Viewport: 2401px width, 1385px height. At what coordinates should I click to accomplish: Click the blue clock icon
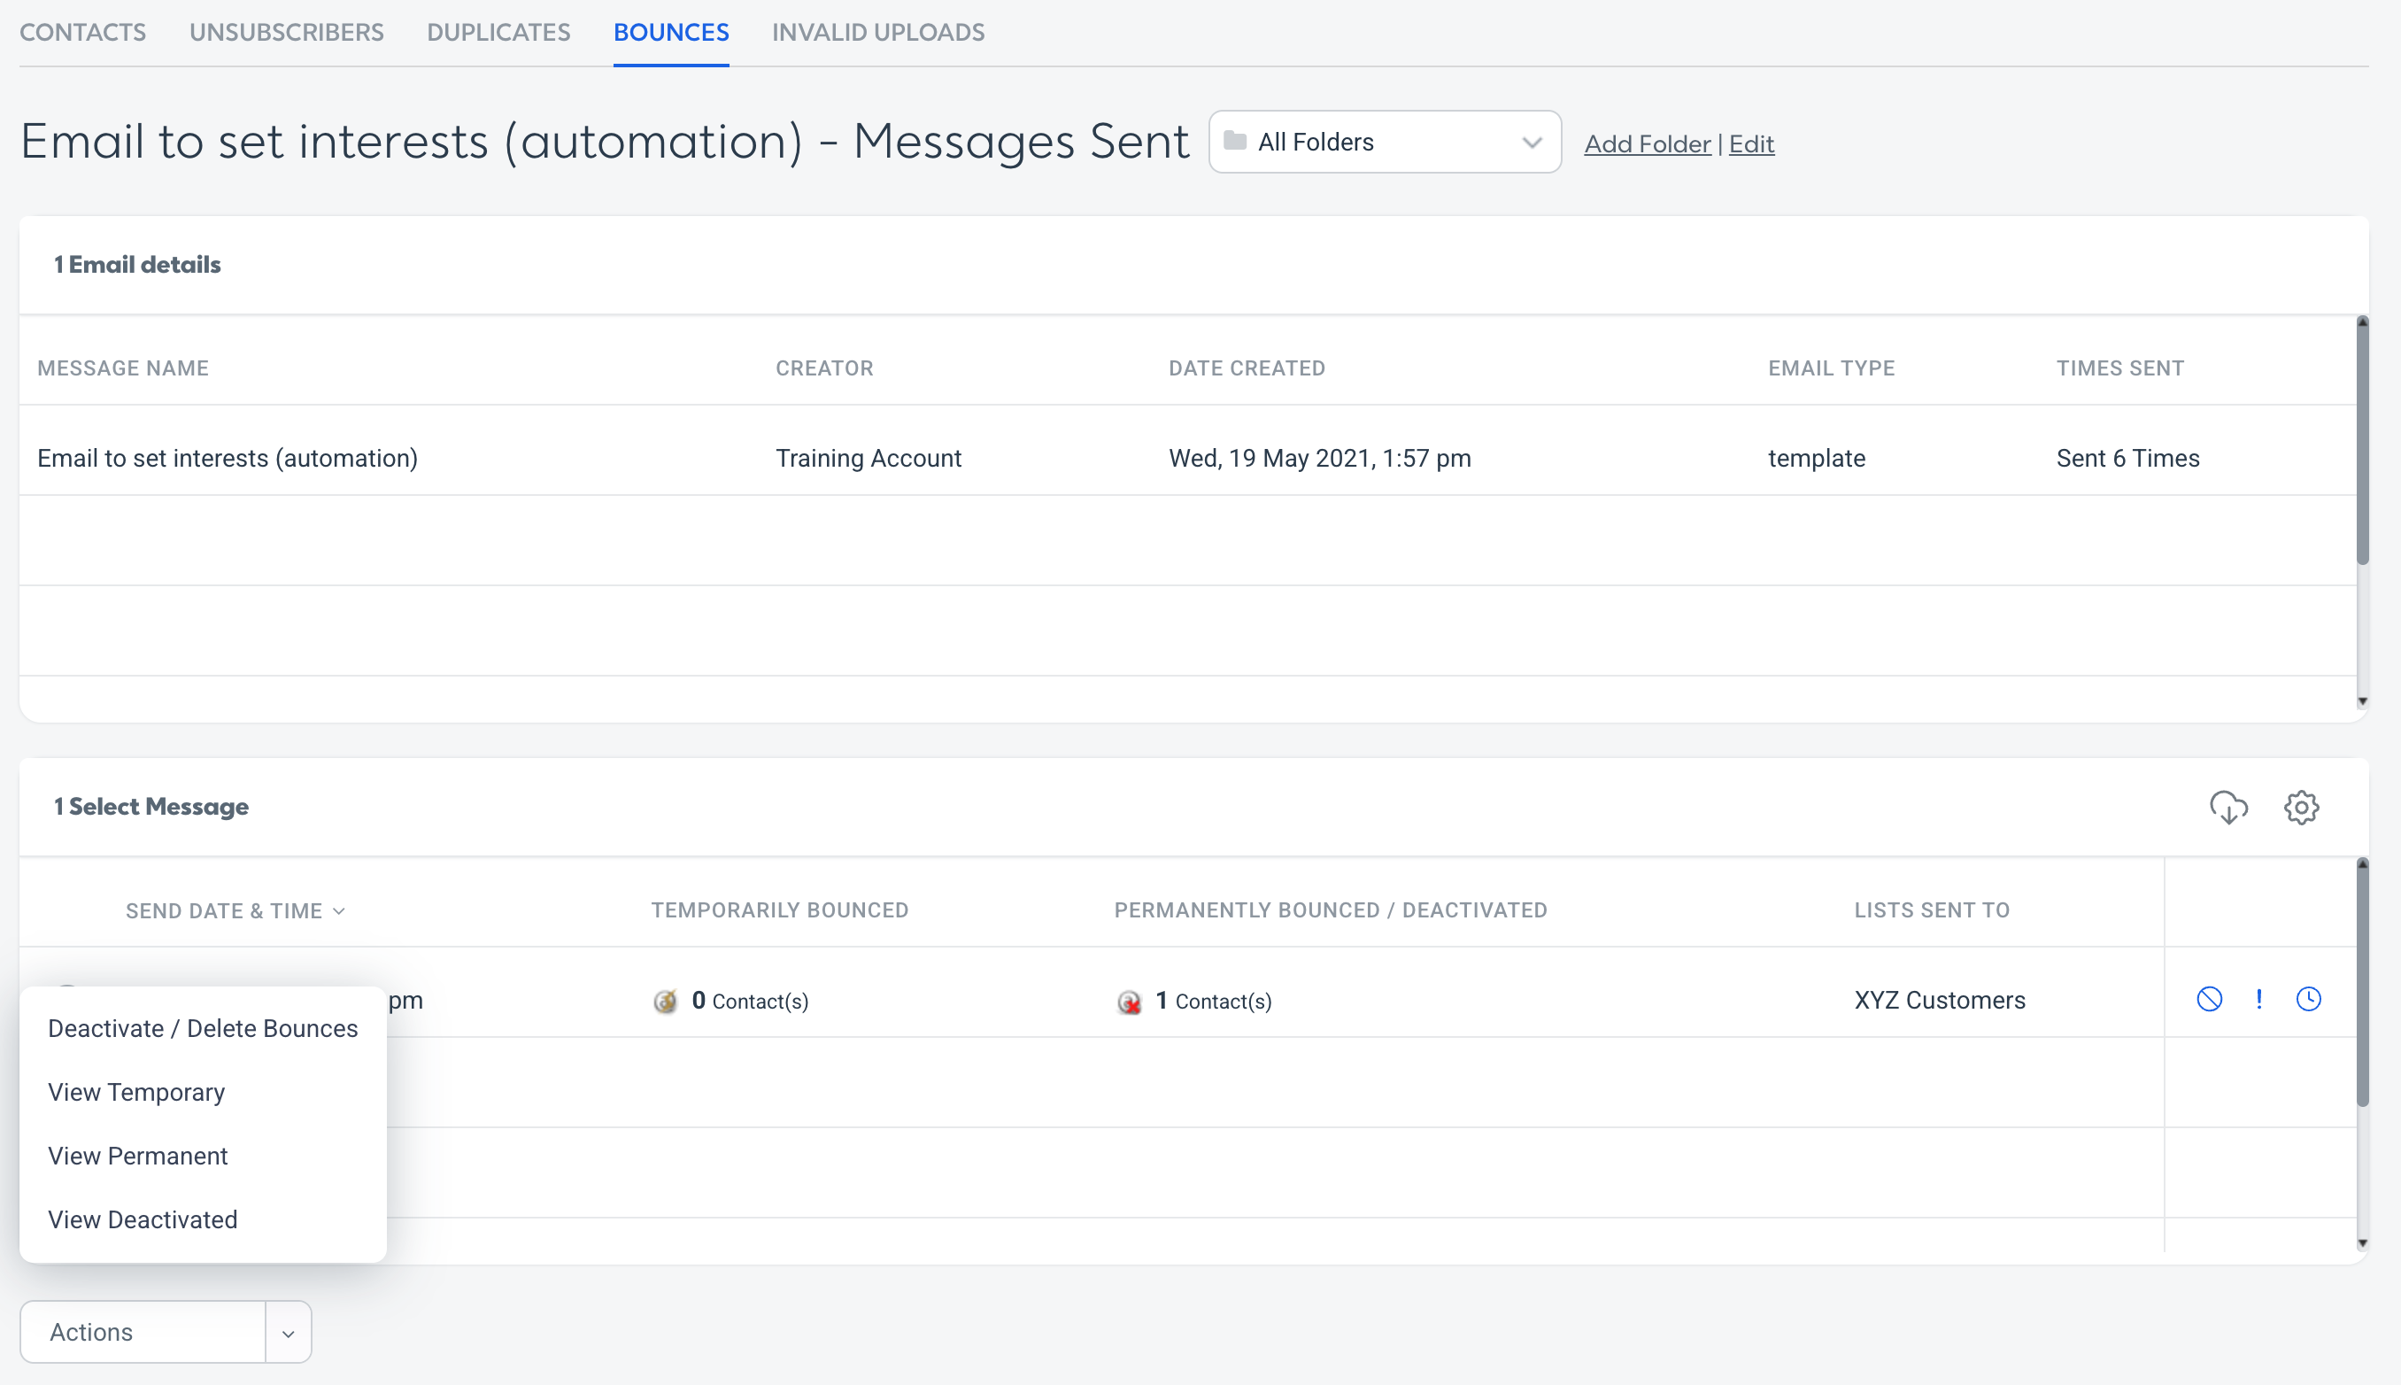[2308, 999]
